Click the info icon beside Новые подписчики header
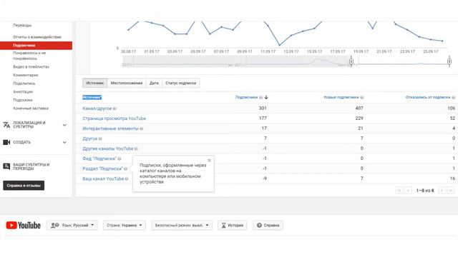The image size is (458, 257). [361, 97]
